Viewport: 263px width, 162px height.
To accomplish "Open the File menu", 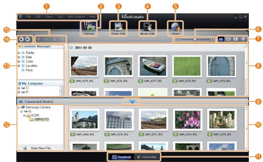I will point(28,17).
